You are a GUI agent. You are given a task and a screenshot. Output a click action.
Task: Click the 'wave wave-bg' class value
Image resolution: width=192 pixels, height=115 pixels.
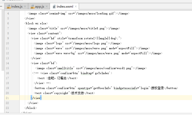pyautogui.click(x=65, y=53)
